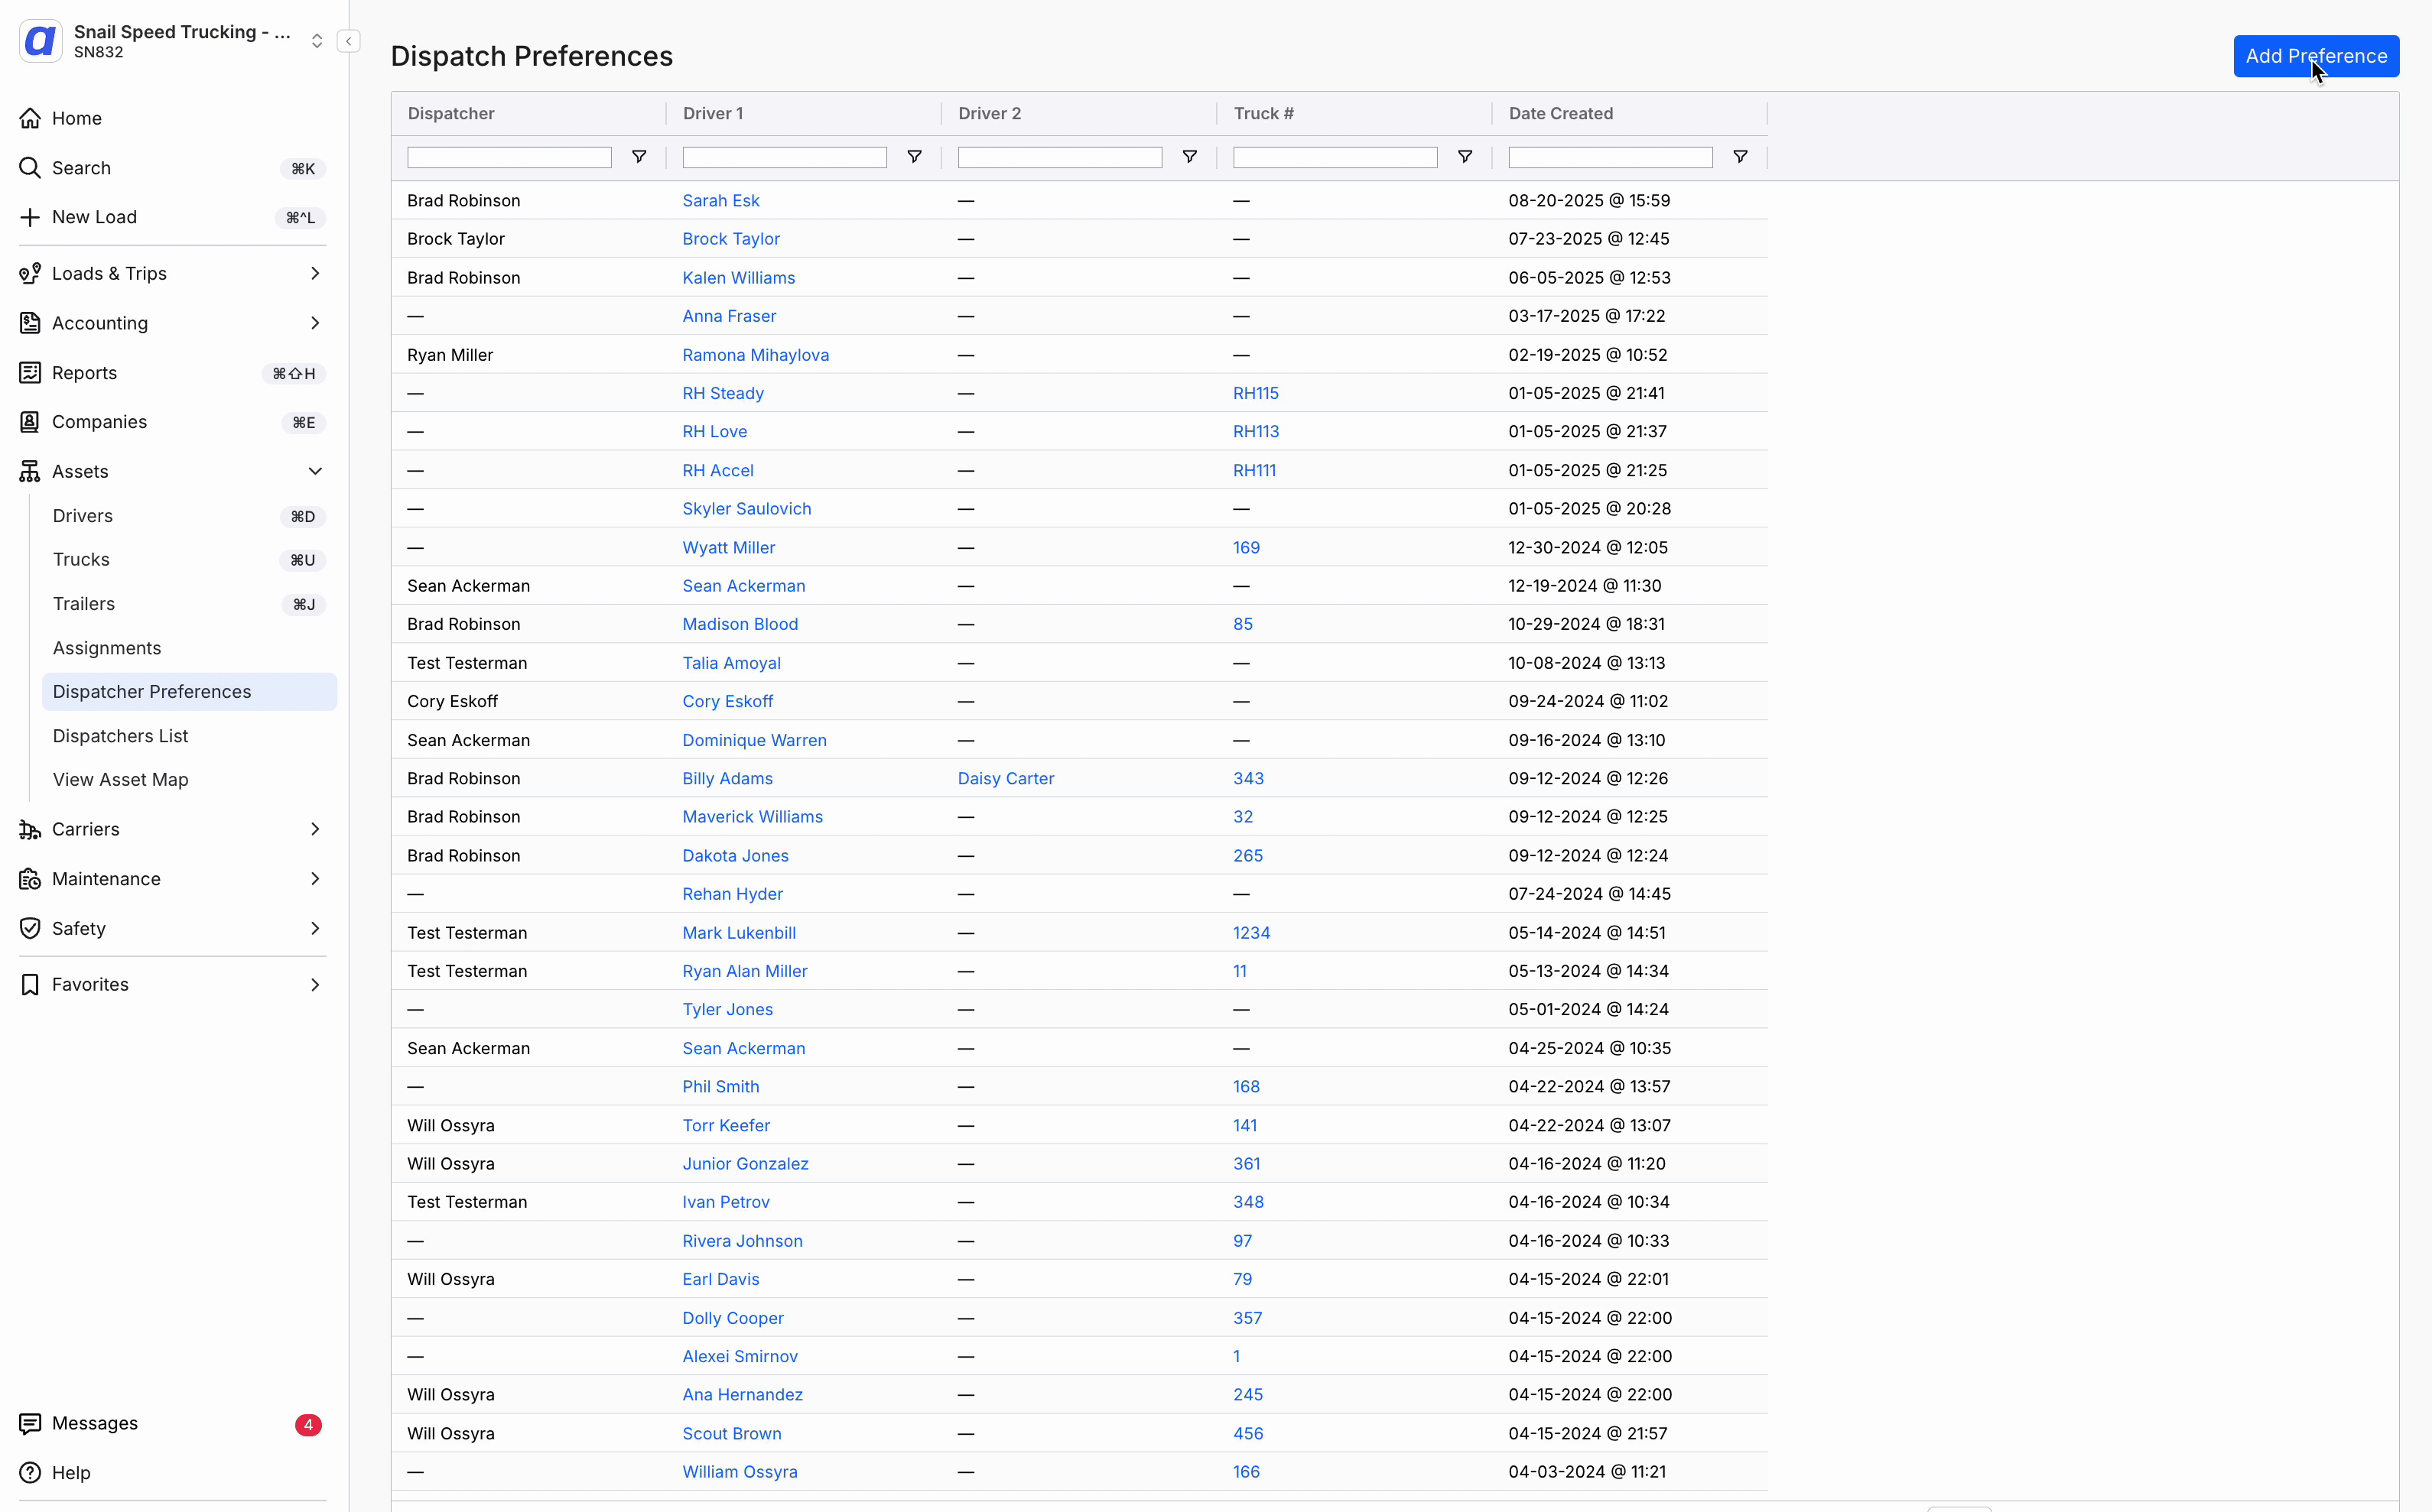Click the Driver 2 filter icon
Image resolution: width=2432 pixels, height=1512 pixels.
pos(1189,157)
